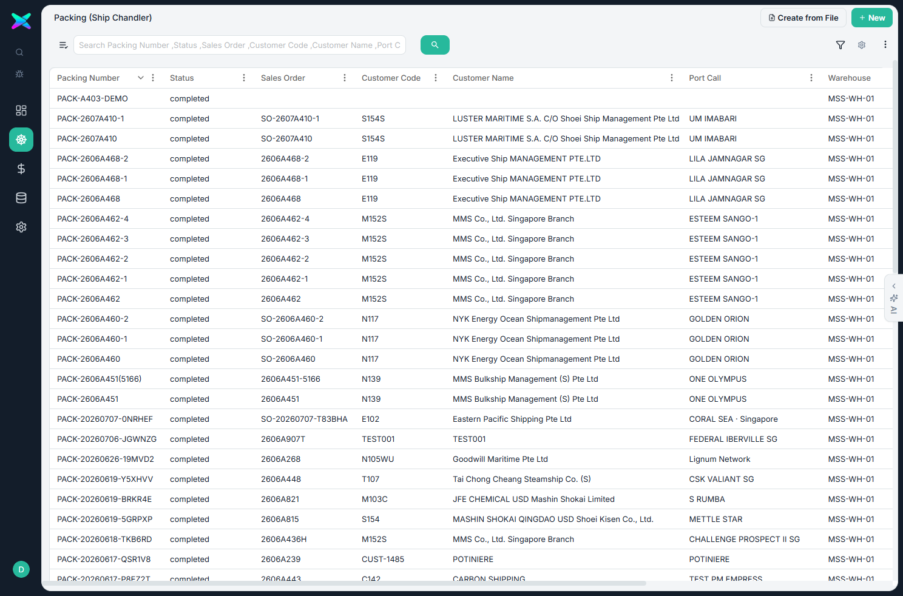The image size is (903, 596).
Task: Click port call Lignum Network
Action: (x=720, y=459)
